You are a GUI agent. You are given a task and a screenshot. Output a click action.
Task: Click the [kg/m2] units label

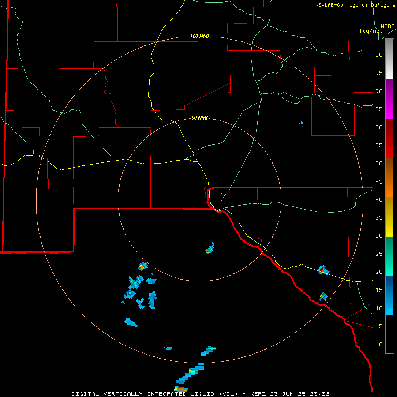tap(371, 31)
